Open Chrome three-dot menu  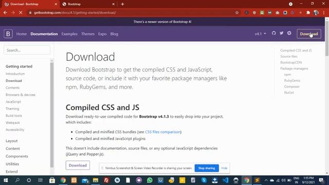324,12
